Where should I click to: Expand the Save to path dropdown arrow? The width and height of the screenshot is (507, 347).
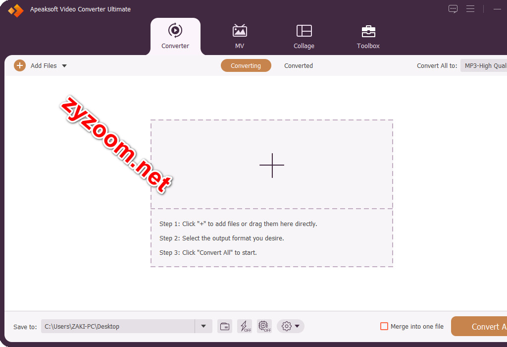point(203,326)
